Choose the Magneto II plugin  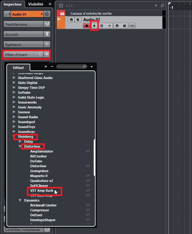(x=39, y=176)
